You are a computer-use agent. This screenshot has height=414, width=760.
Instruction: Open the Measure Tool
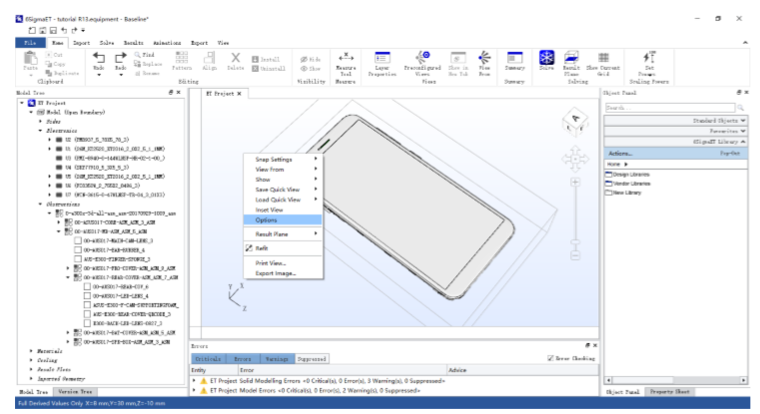[x=347, y=64]
